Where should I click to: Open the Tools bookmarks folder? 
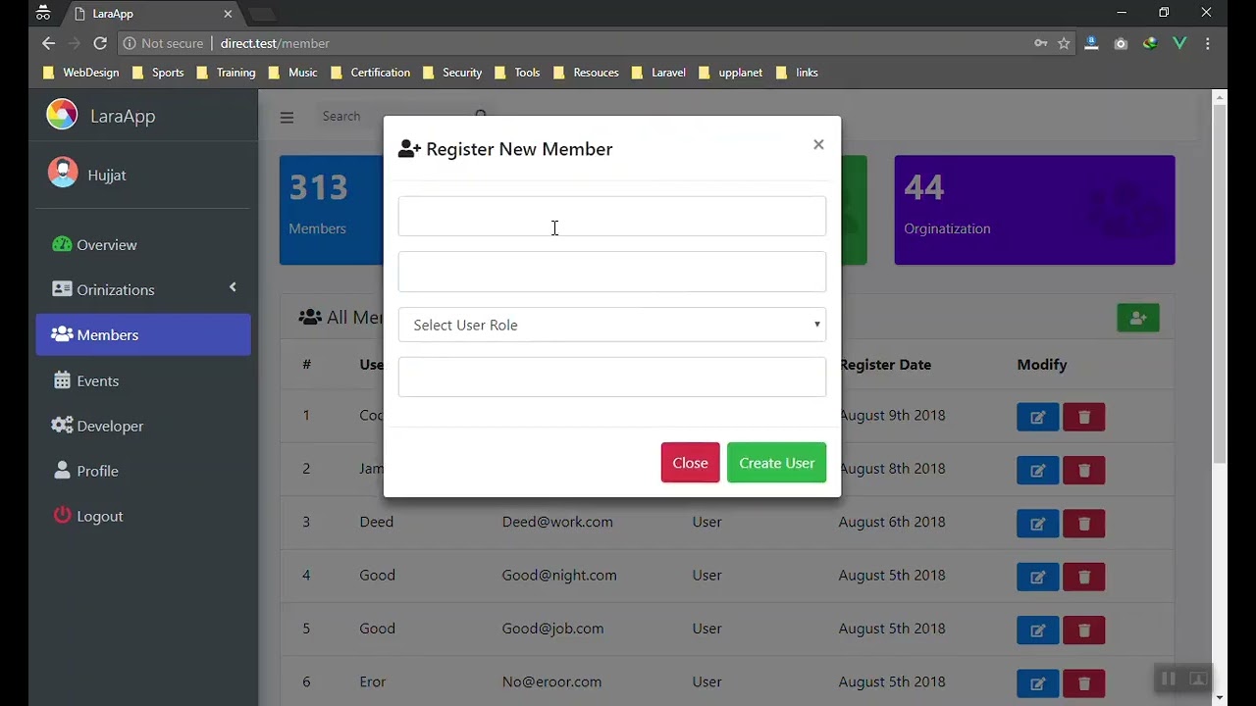pyautogui.click(x=518, y=73)
